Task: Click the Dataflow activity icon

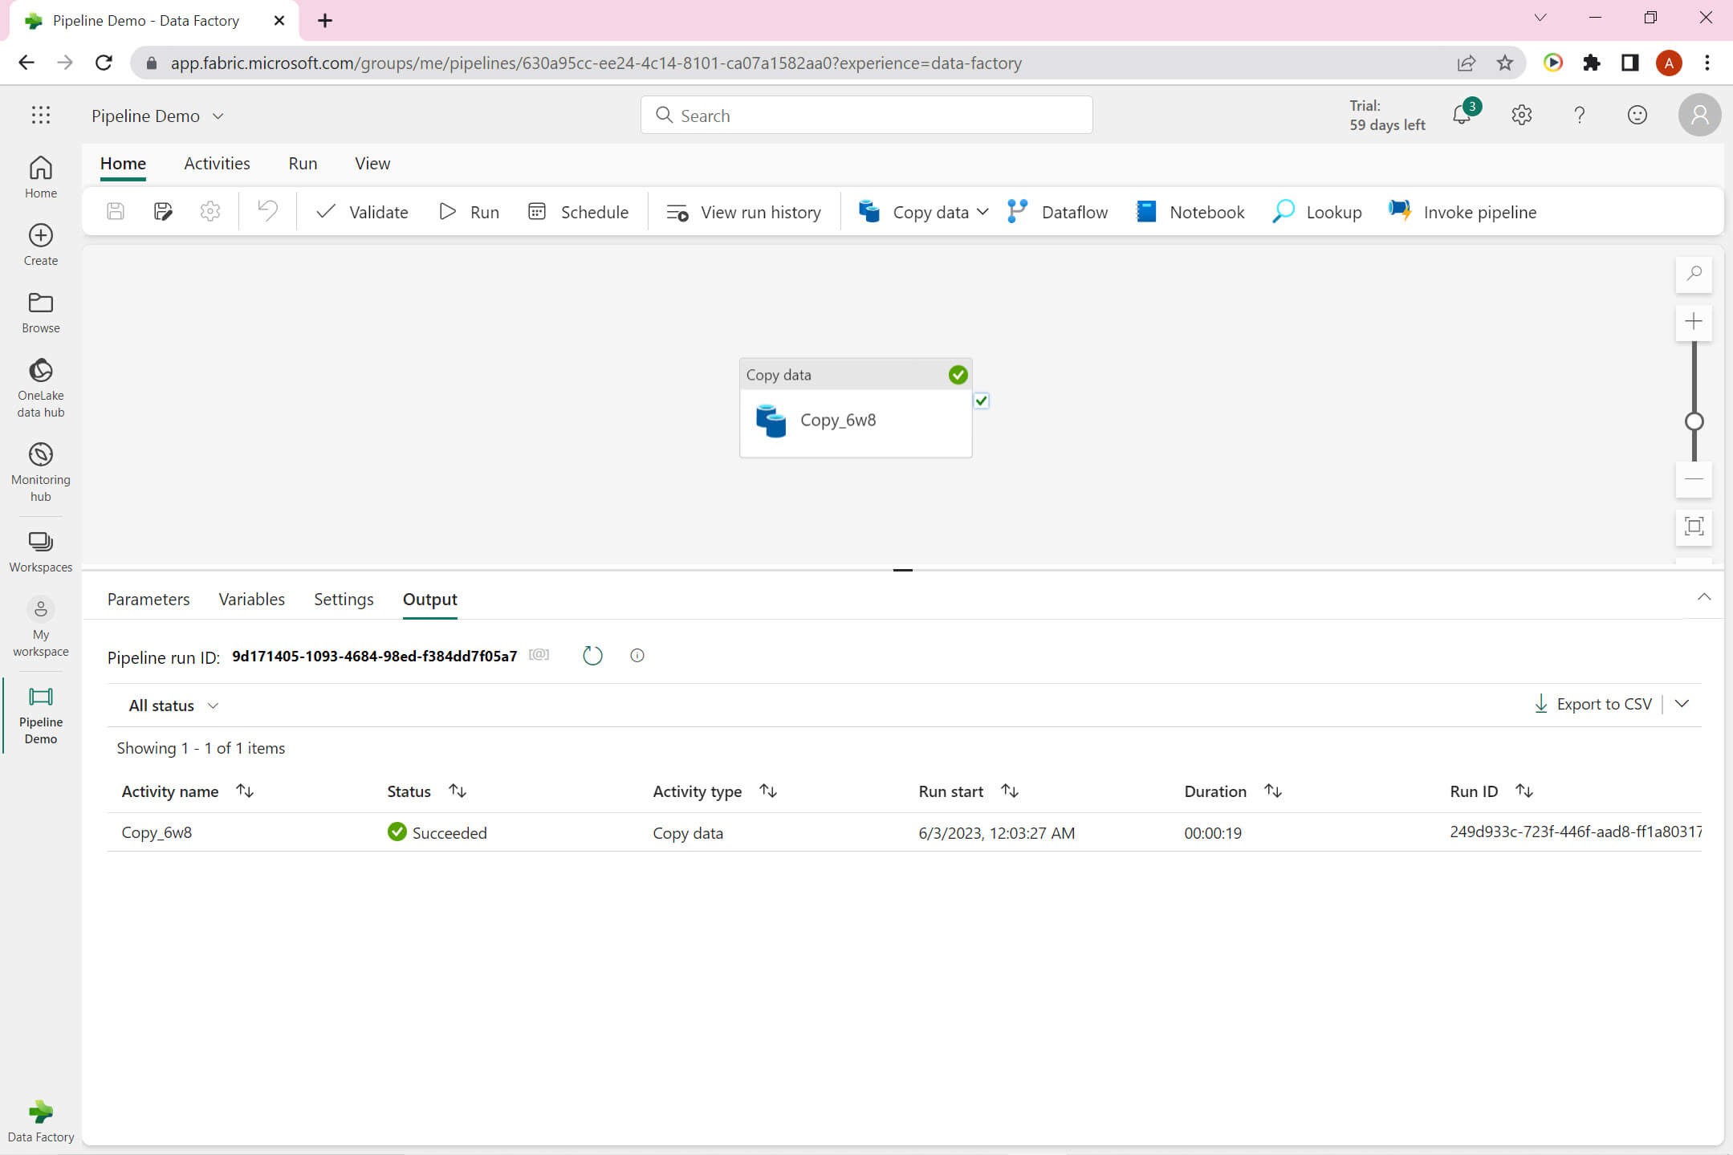Action: pyautogui.click(x=1017, y=211)
